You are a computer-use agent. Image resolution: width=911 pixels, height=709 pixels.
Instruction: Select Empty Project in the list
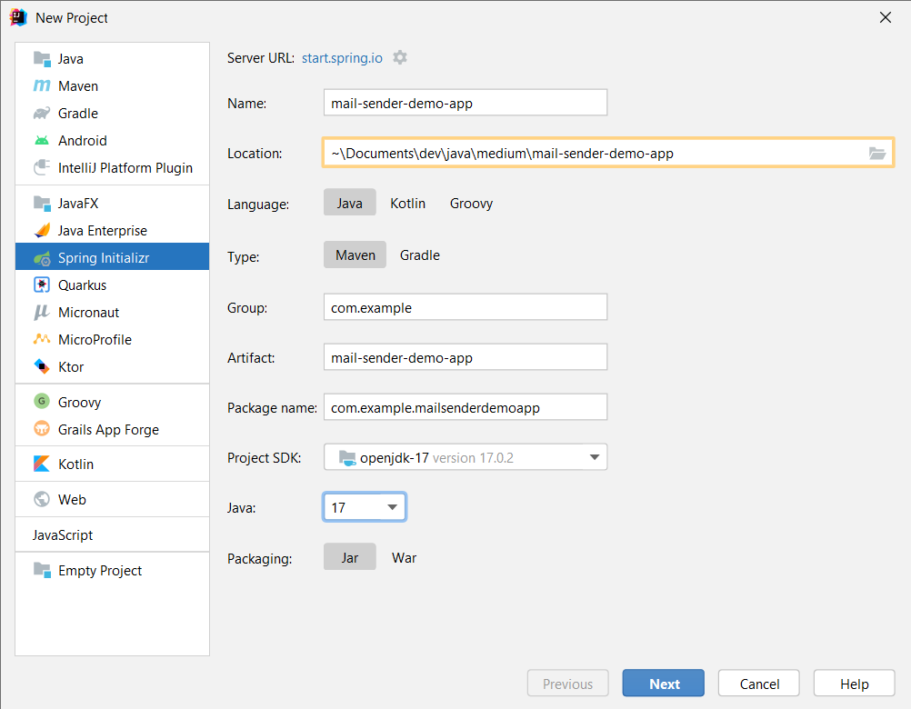[100, 571]
